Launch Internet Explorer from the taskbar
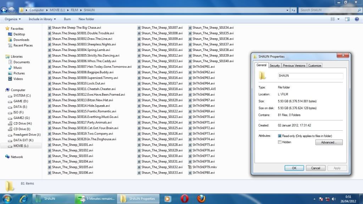This screenshot has width=363, height=204. (23, 199)
